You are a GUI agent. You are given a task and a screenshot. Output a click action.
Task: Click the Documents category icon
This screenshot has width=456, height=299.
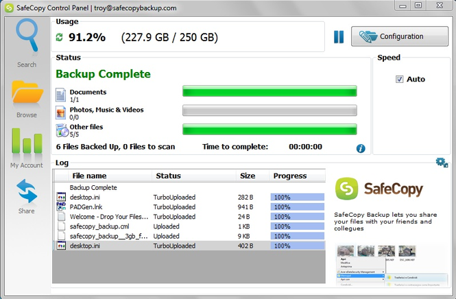61,95
